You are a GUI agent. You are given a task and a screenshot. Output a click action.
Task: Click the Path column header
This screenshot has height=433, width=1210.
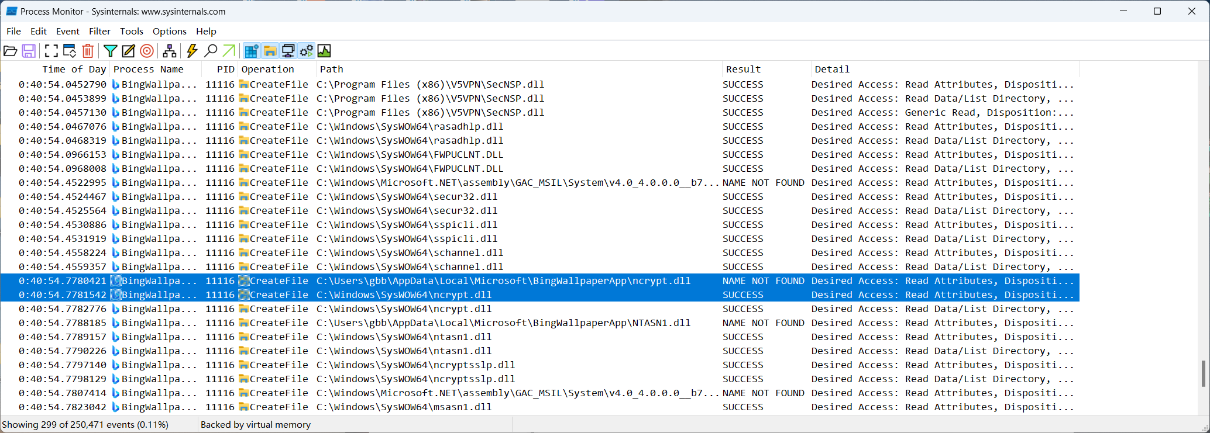519,69
